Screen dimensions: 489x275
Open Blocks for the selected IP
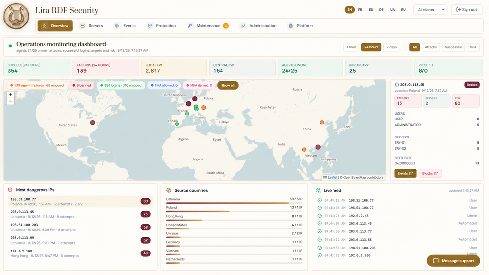[x=430, y=173]
